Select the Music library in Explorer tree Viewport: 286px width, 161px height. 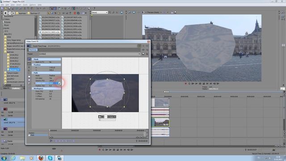tap(6, 25)
